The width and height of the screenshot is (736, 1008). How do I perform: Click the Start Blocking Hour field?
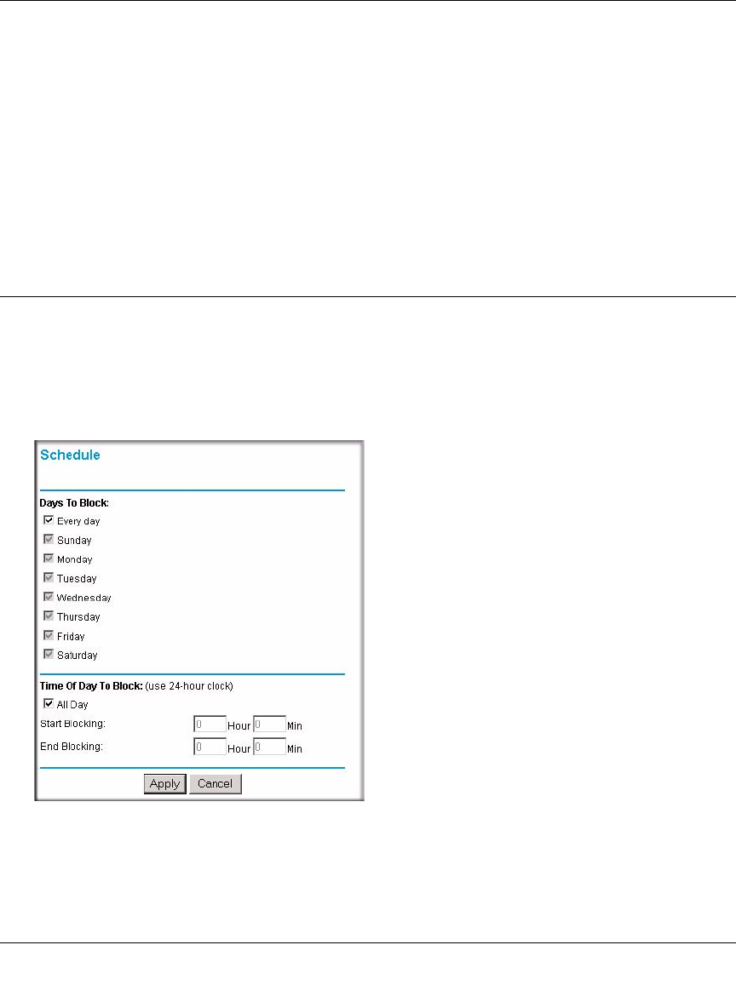point(210,724)
